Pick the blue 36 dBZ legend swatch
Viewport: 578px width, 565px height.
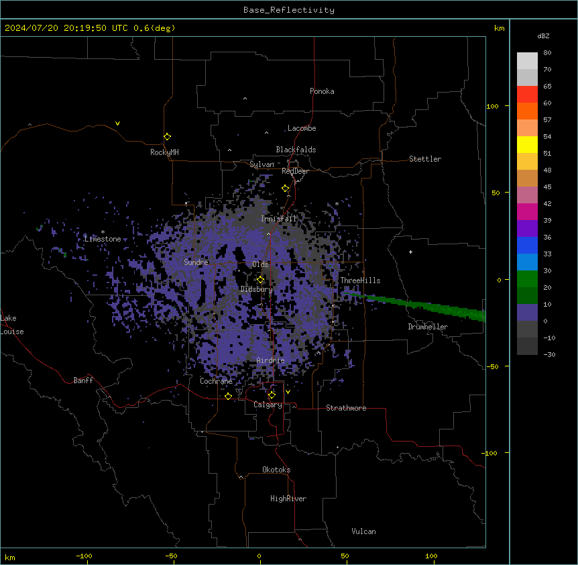pyautogui.click(x=527, y=245)
